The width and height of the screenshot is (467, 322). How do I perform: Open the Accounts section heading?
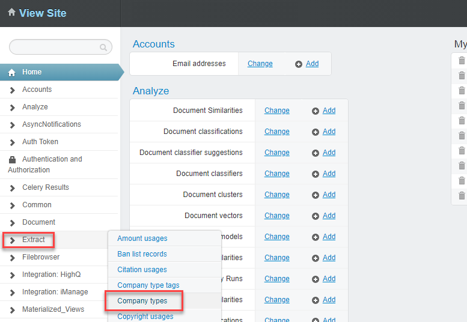pyautogui.click(x=154, y=44)
